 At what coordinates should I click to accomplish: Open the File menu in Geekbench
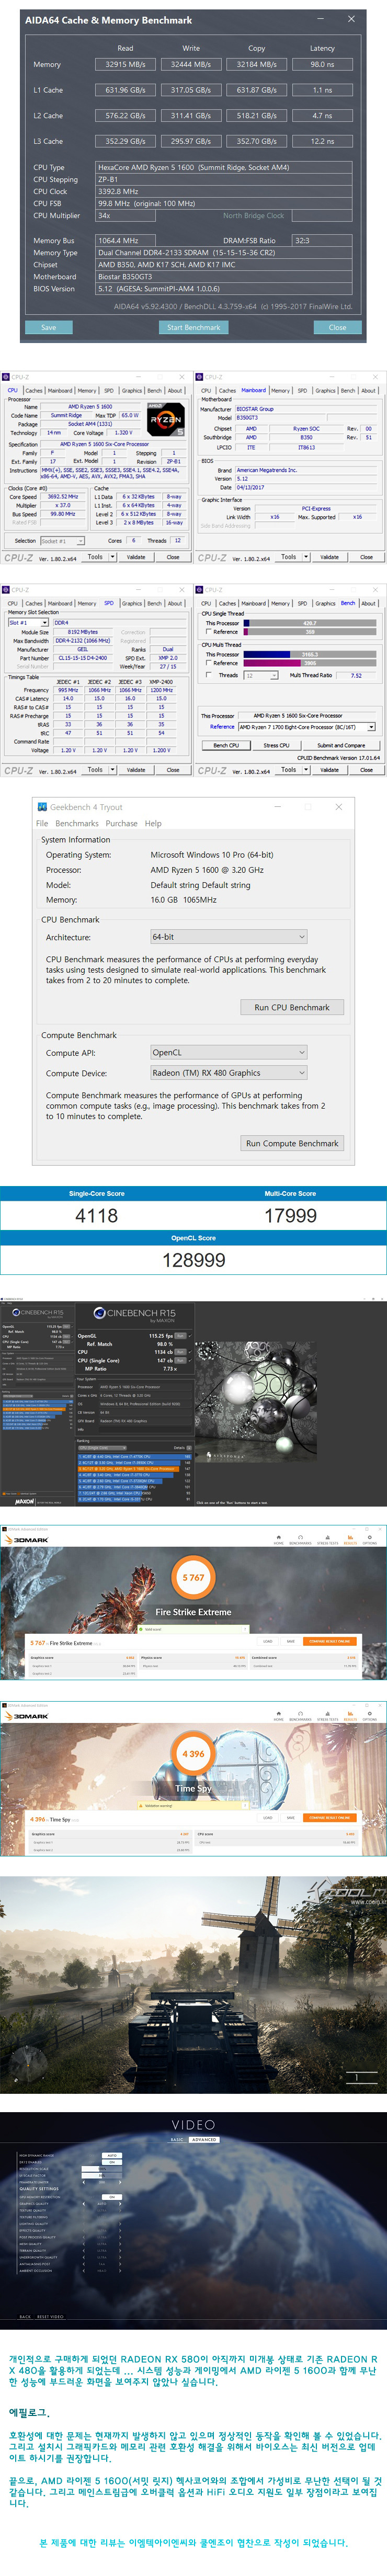tap(42, 823)
